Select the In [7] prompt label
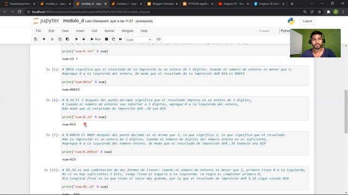The height and width of the screenshot is (195, 348). [x=53, y=135]
